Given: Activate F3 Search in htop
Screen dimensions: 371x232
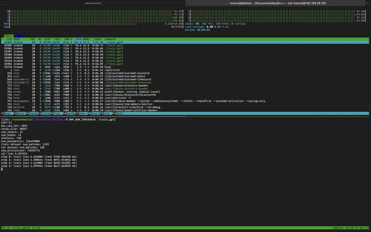Looking at the screenshot, I should (x=32, y=114).
